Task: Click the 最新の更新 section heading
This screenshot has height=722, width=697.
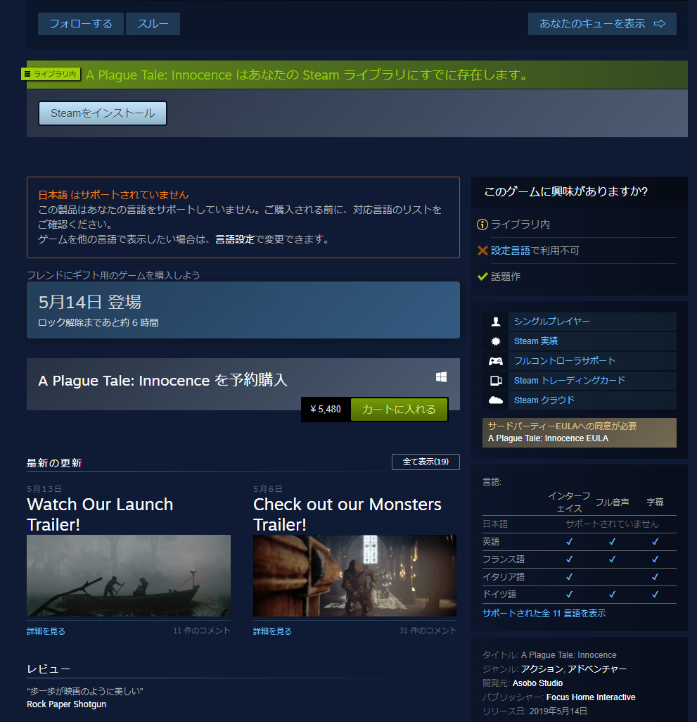Action: pyautogui.click(x=54, y=463)
